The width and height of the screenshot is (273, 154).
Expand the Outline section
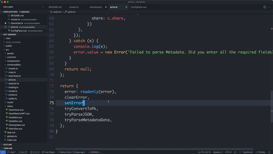click(x=8, y=145)
